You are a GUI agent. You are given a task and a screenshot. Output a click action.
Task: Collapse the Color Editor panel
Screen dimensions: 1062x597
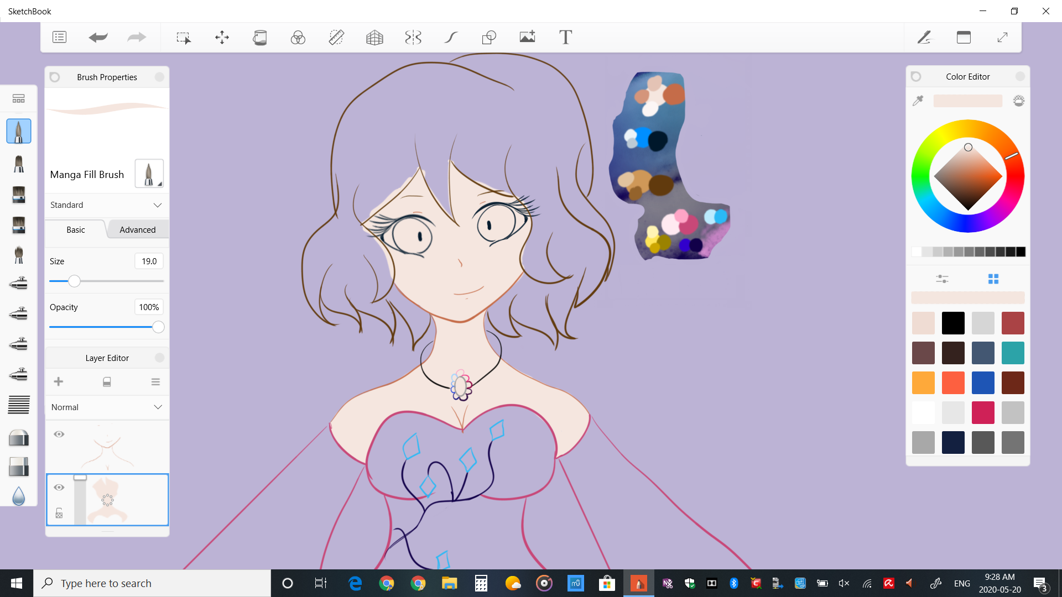pos(916,76)
